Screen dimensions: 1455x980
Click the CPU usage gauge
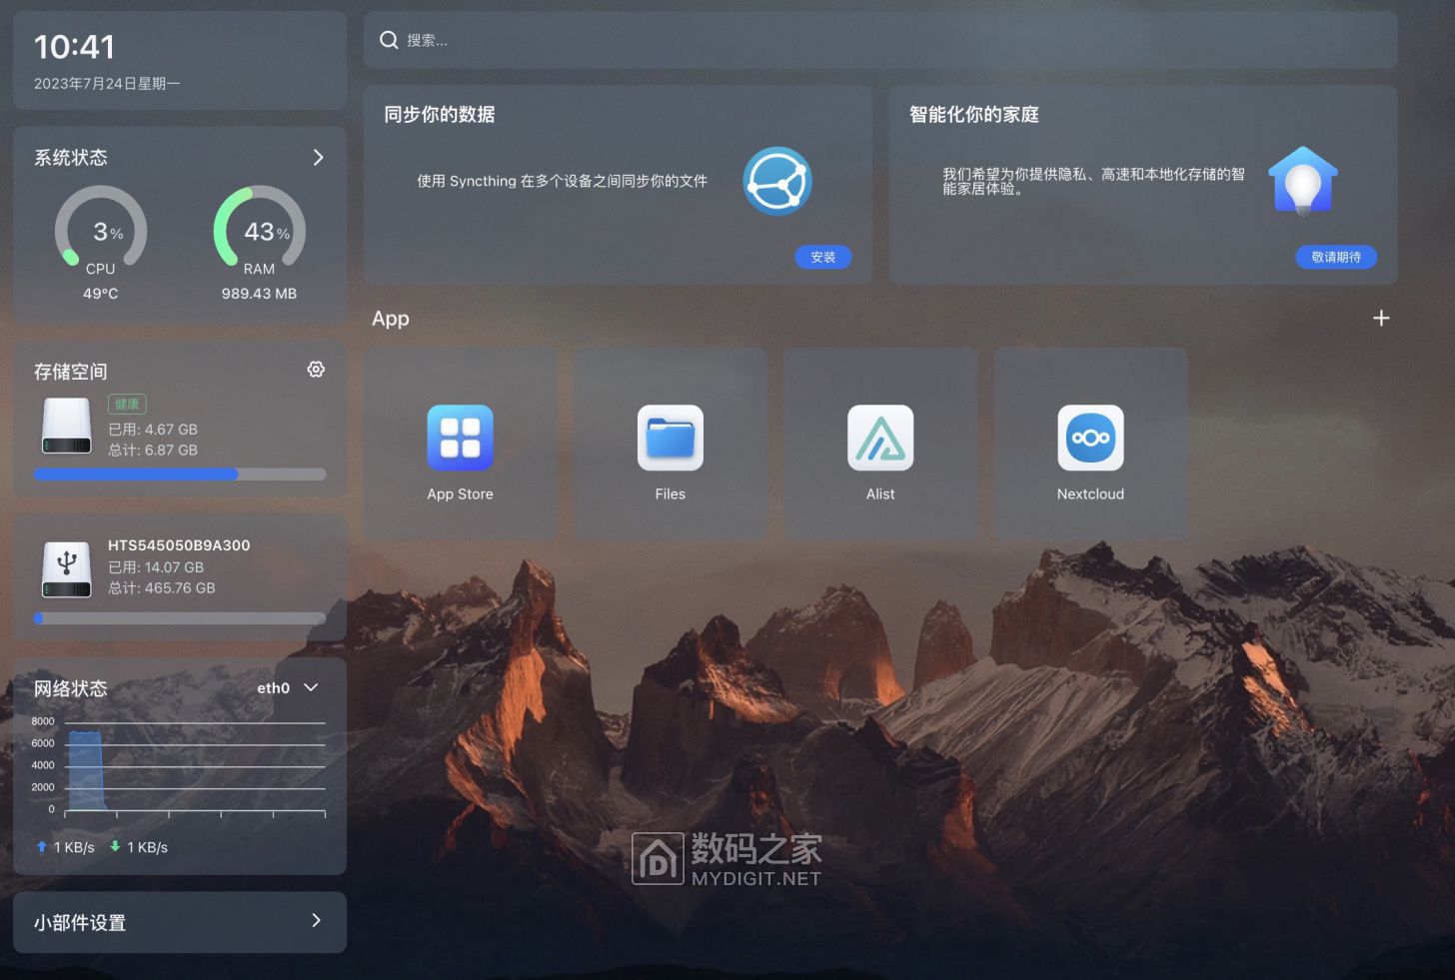coord(101,231)
